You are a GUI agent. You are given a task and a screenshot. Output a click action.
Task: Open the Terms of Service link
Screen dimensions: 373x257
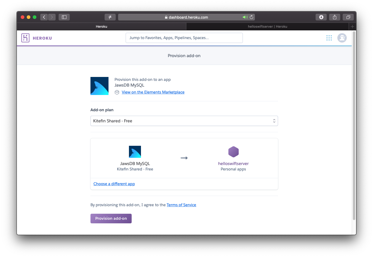pyautogui.click(x=181, y=205)
